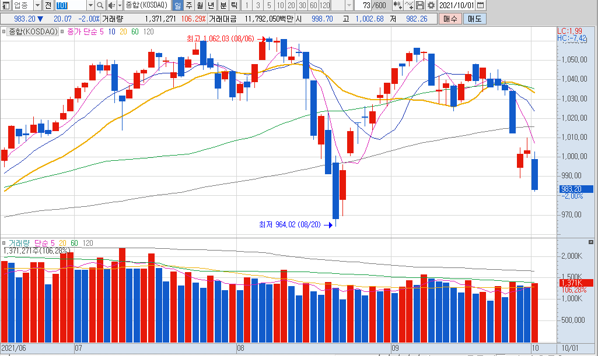Open the dropdown arrow beside speaker icon
This screenshot has height=356, width=598.
(120, 5)
